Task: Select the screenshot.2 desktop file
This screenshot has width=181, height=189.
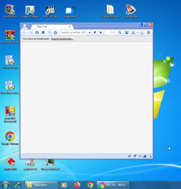Action: pyautogui.click(x=71, y=12)
